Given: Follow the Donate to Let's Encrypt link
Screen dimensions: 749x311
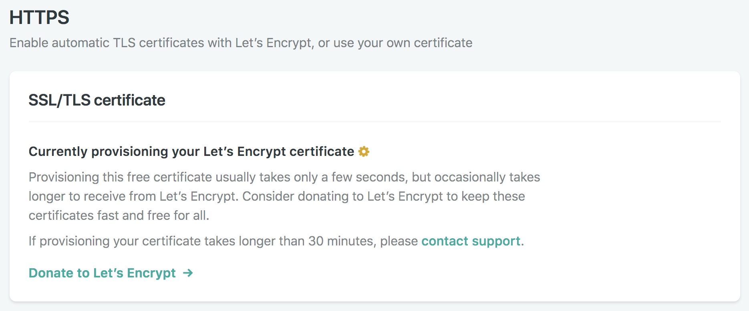Looking at the screenshot, I should (x=102, y=273).
